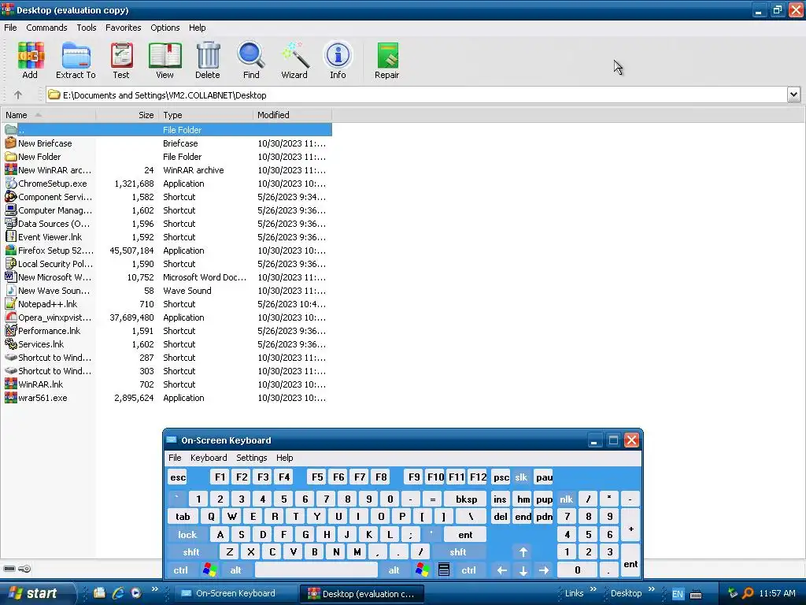Click the Test archive icon
The width and height of the screenshot is (806, 605).
tap(121, 56)
